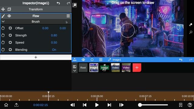Open the layer list panel icon
194x109 pixels.
point(75,67)
